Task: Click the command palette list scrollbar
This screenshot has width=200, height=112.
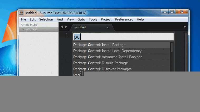Action: click(172, 47)
